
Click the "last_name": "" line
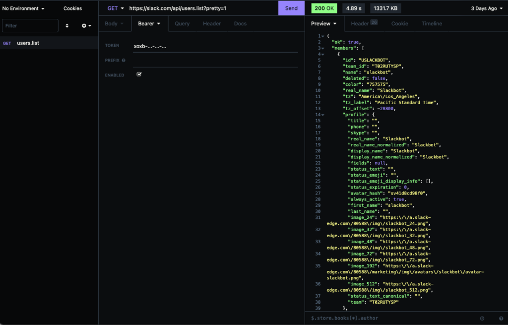click(x=369, y=211)
